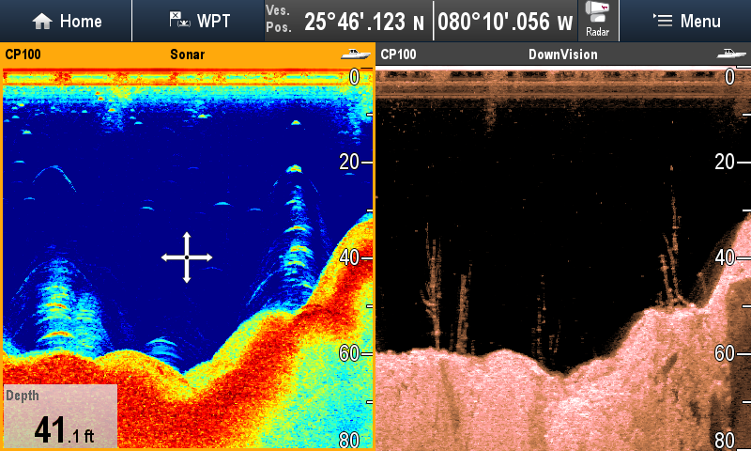Viewport: 751px width, 451px height.
Task: Tap the 20 depth mark on DownVision scale
Action: coord(725,162)
